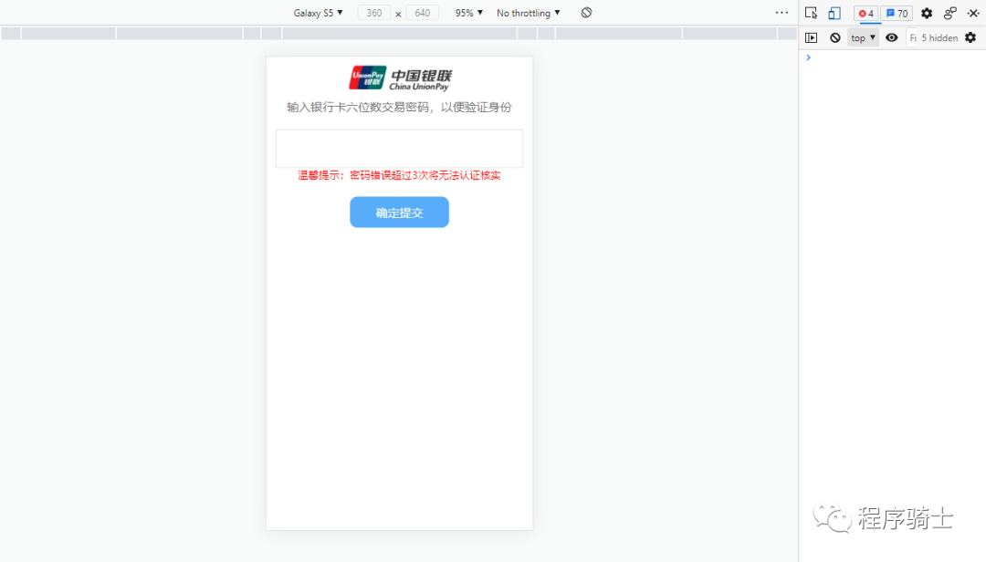The width and height of the screenshot is (986, 562).
Task: Open the No throttling dropdown
Action: [528, 12]
